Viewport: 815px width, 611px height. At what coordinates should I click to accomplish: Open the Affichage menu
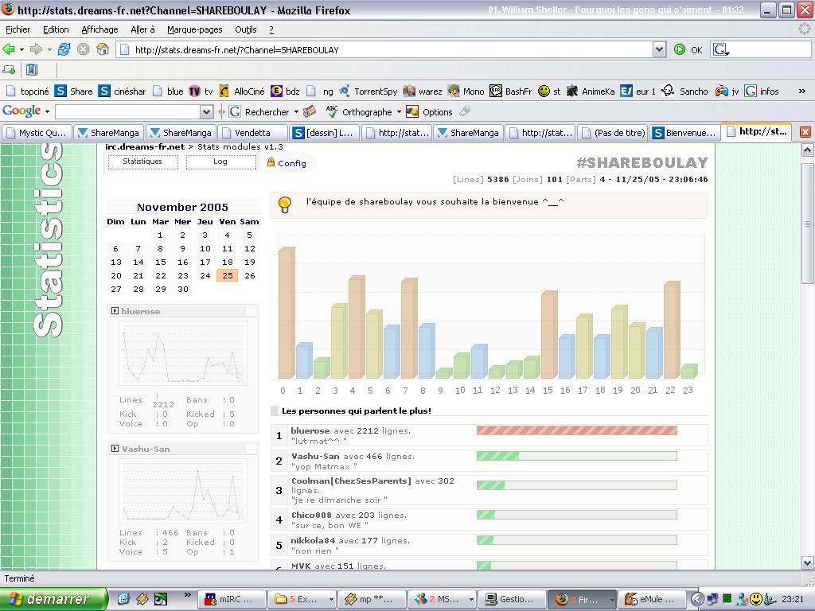pos(99,29)
